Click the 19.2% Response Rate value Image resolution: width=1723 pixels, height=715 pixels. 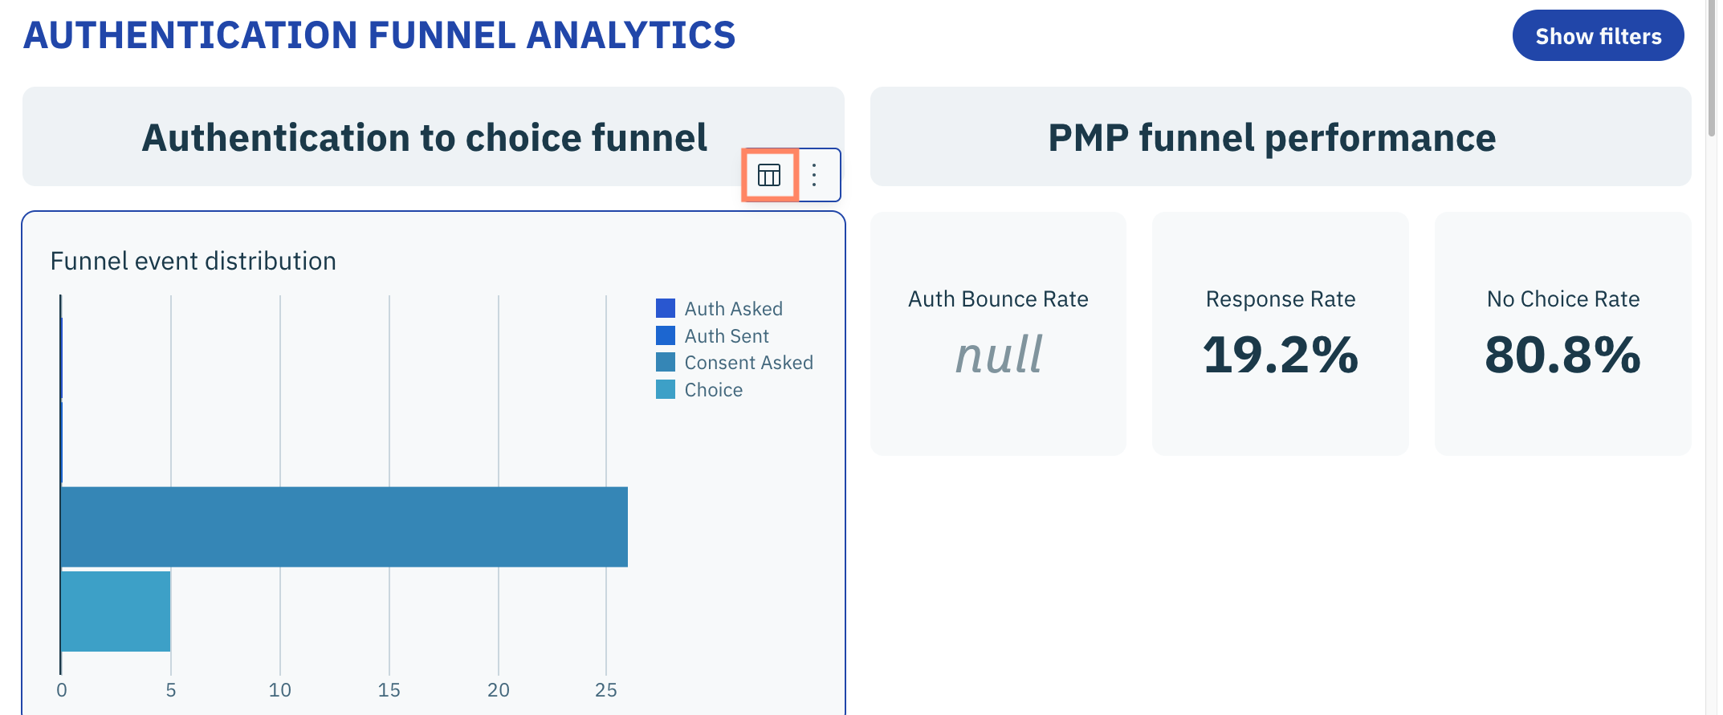(1280, 355)
